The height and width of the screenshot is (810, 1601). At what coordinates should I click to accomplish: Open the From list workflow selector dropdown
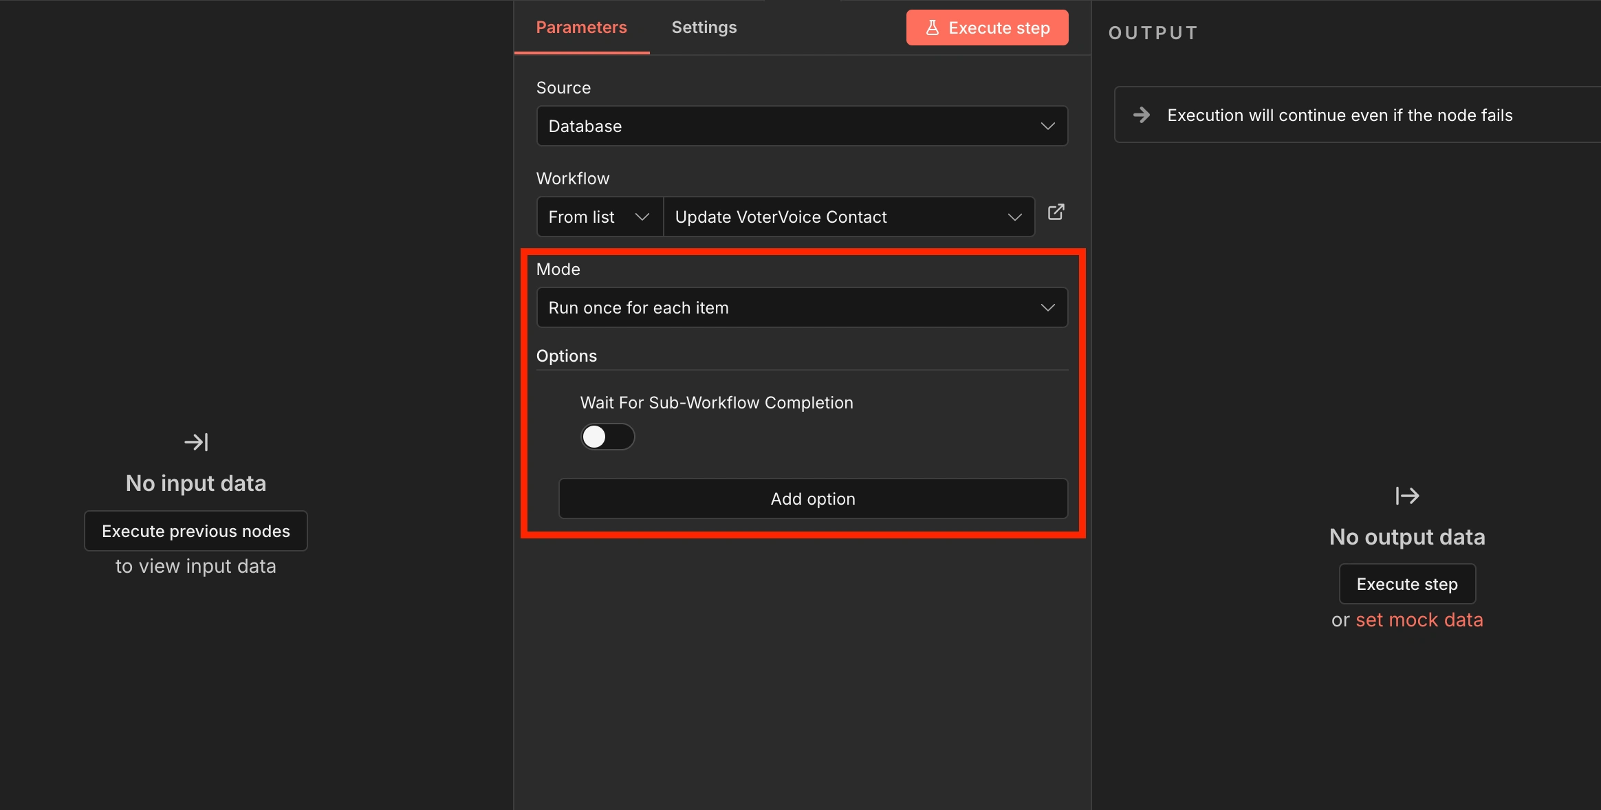coord(599,217)
